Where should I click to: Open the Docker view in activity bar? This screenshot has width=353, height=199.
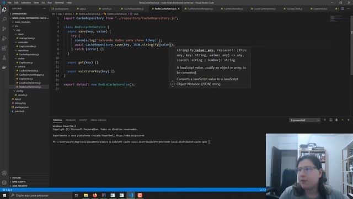(x=4, y=67)
